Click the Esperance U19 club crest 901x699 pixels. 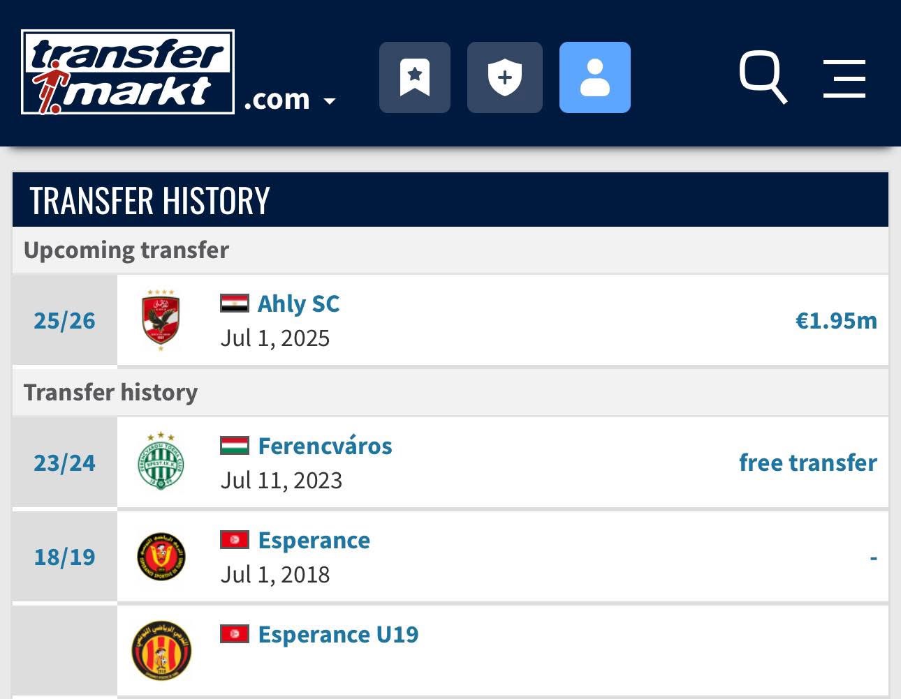pos(161,650)
